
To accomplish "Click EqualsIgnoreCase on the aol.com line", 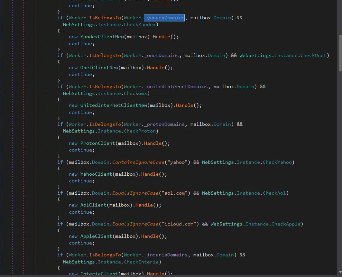I will tap(135, 193).
